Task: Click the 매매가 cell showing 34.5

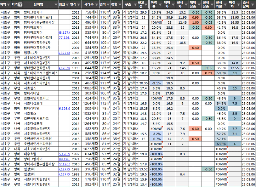Action: coord(169,12)
